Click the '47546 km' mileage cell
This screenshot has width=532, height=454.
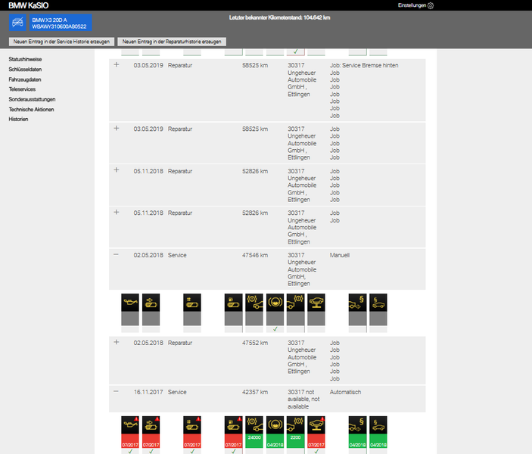(x=255, y=255)
